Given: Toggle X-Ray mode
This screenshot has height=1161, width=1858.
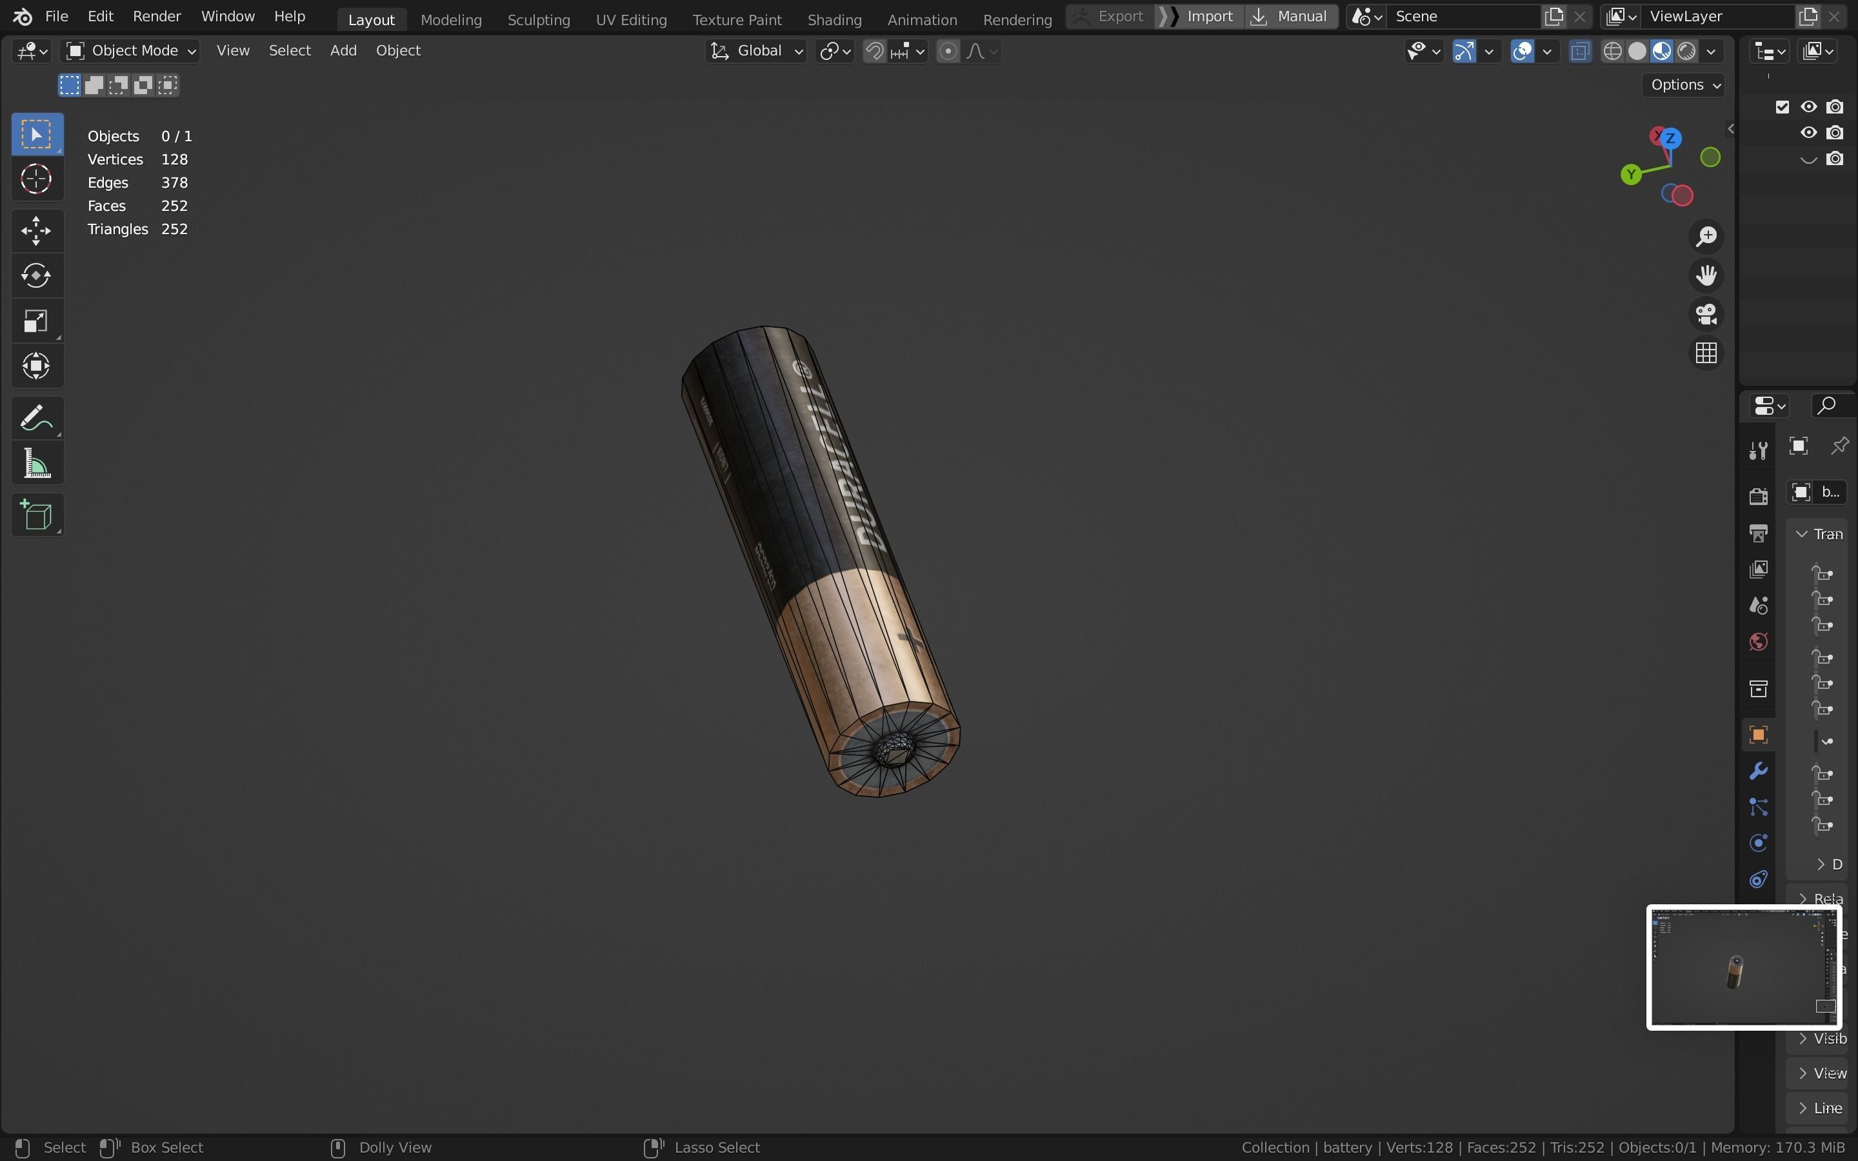Looking at the screenshot, I should click(x=1579, y=52).
